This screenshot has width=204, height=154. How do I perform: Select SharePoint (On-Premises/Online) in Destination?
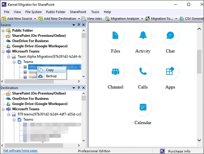point(39,93)
